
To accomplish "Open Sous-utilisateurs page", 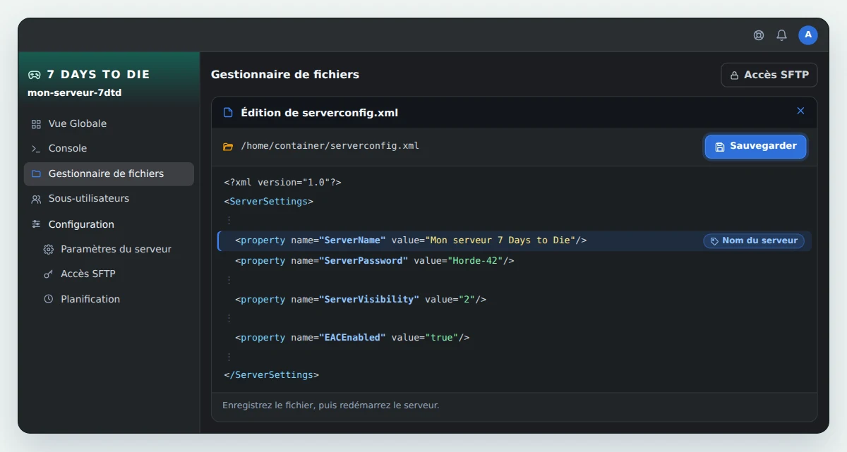I will [109, 199].
